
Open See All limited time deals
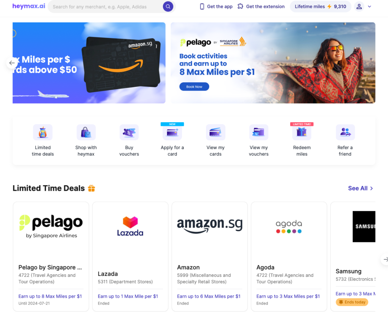tap(361, 188)
